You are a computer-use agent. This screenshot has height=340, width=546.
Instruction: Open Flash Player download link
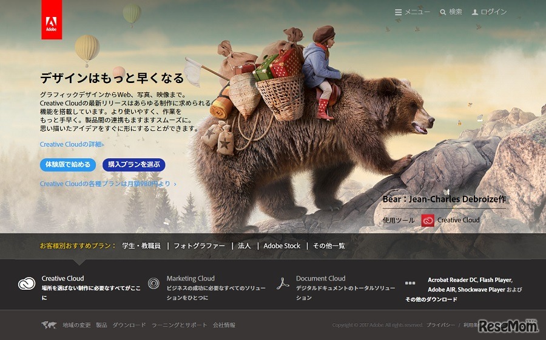point(495,280)
